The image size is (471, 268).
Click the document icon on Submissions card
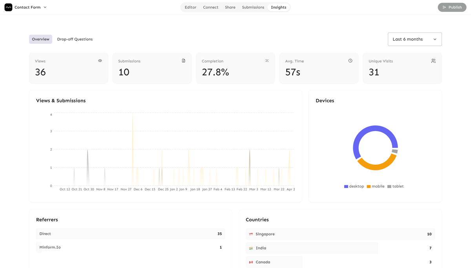coord(183,61)
